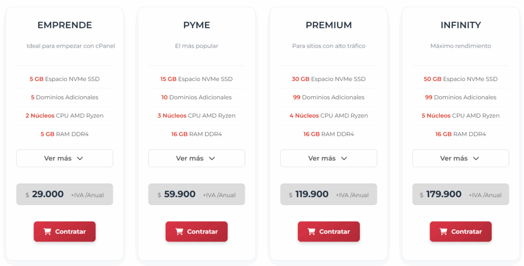Select the 29.000 price box
The width and height of the screenshot is (524, 266).
(64, 194)
